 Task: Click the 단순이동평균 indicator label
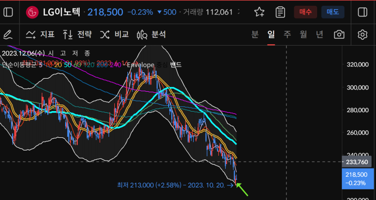pyautogui.click(x=18, y=65)
